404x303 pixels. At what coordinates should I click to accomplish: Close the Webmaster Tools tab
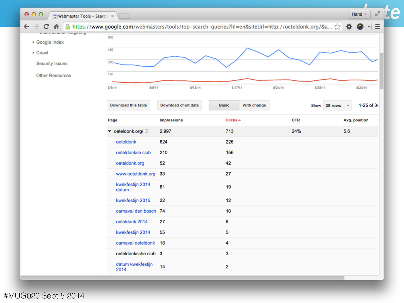[x=113, y=16]
